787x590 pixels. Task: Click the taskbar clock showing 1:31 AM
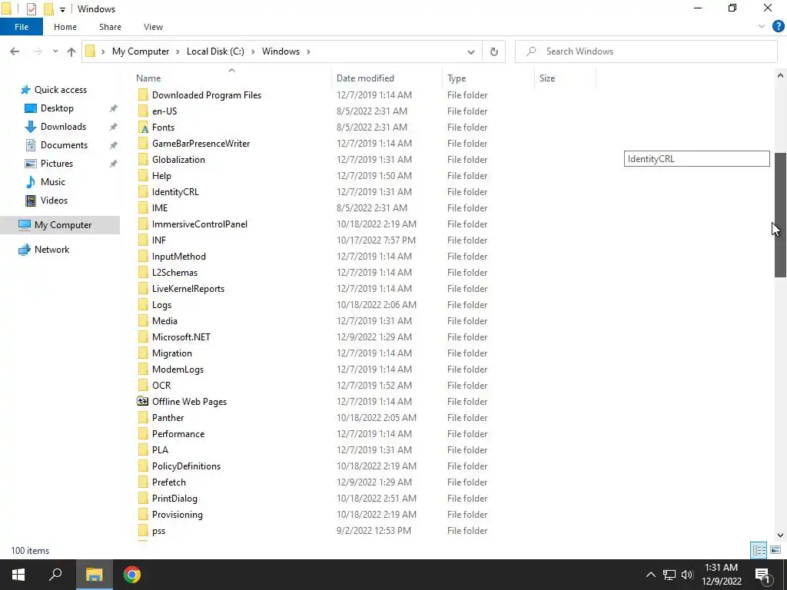click(x=721, y=575)
